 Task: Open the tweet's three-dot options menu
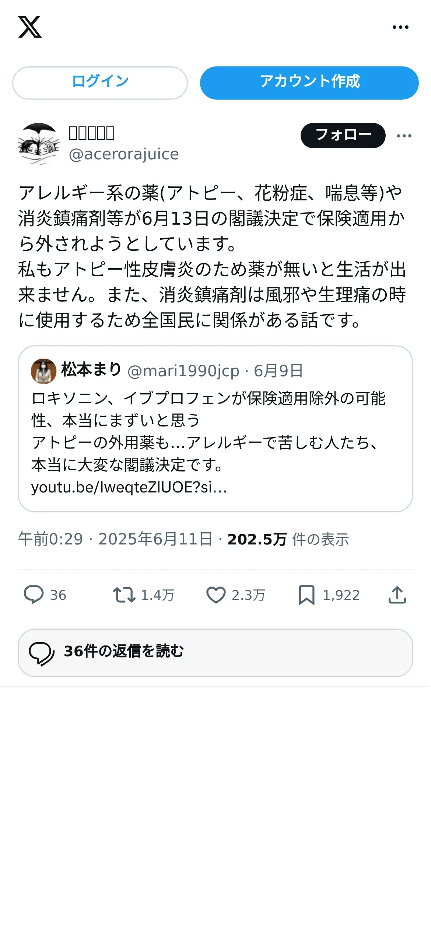(x=404, y=136)
